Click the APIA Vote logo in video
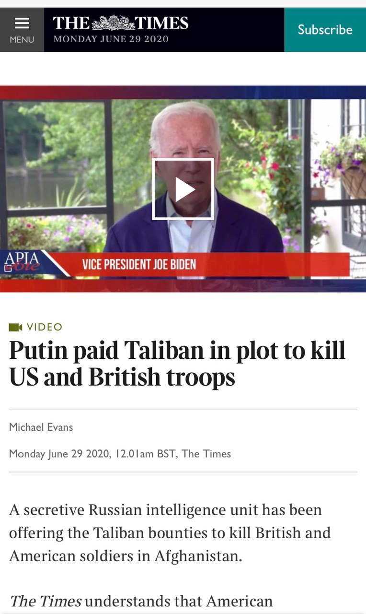 coord(22,262)
